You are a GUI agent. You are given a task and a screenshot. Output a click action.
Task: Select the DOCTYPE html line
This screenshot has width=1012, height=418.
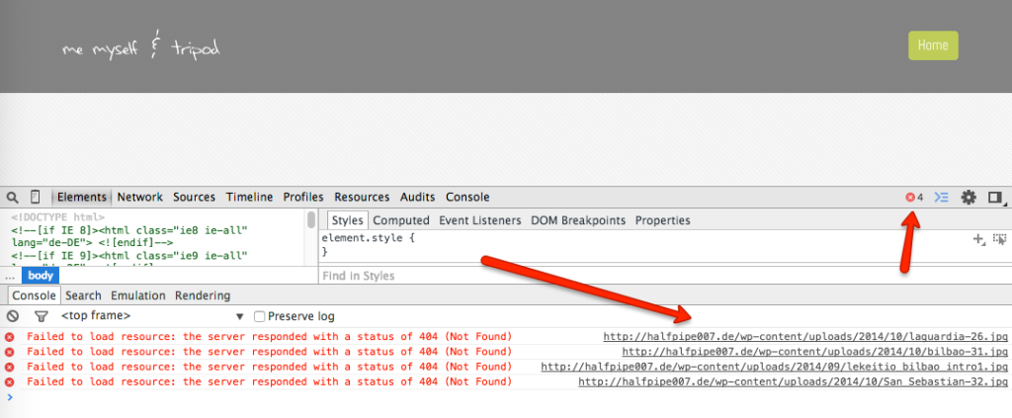57,217
